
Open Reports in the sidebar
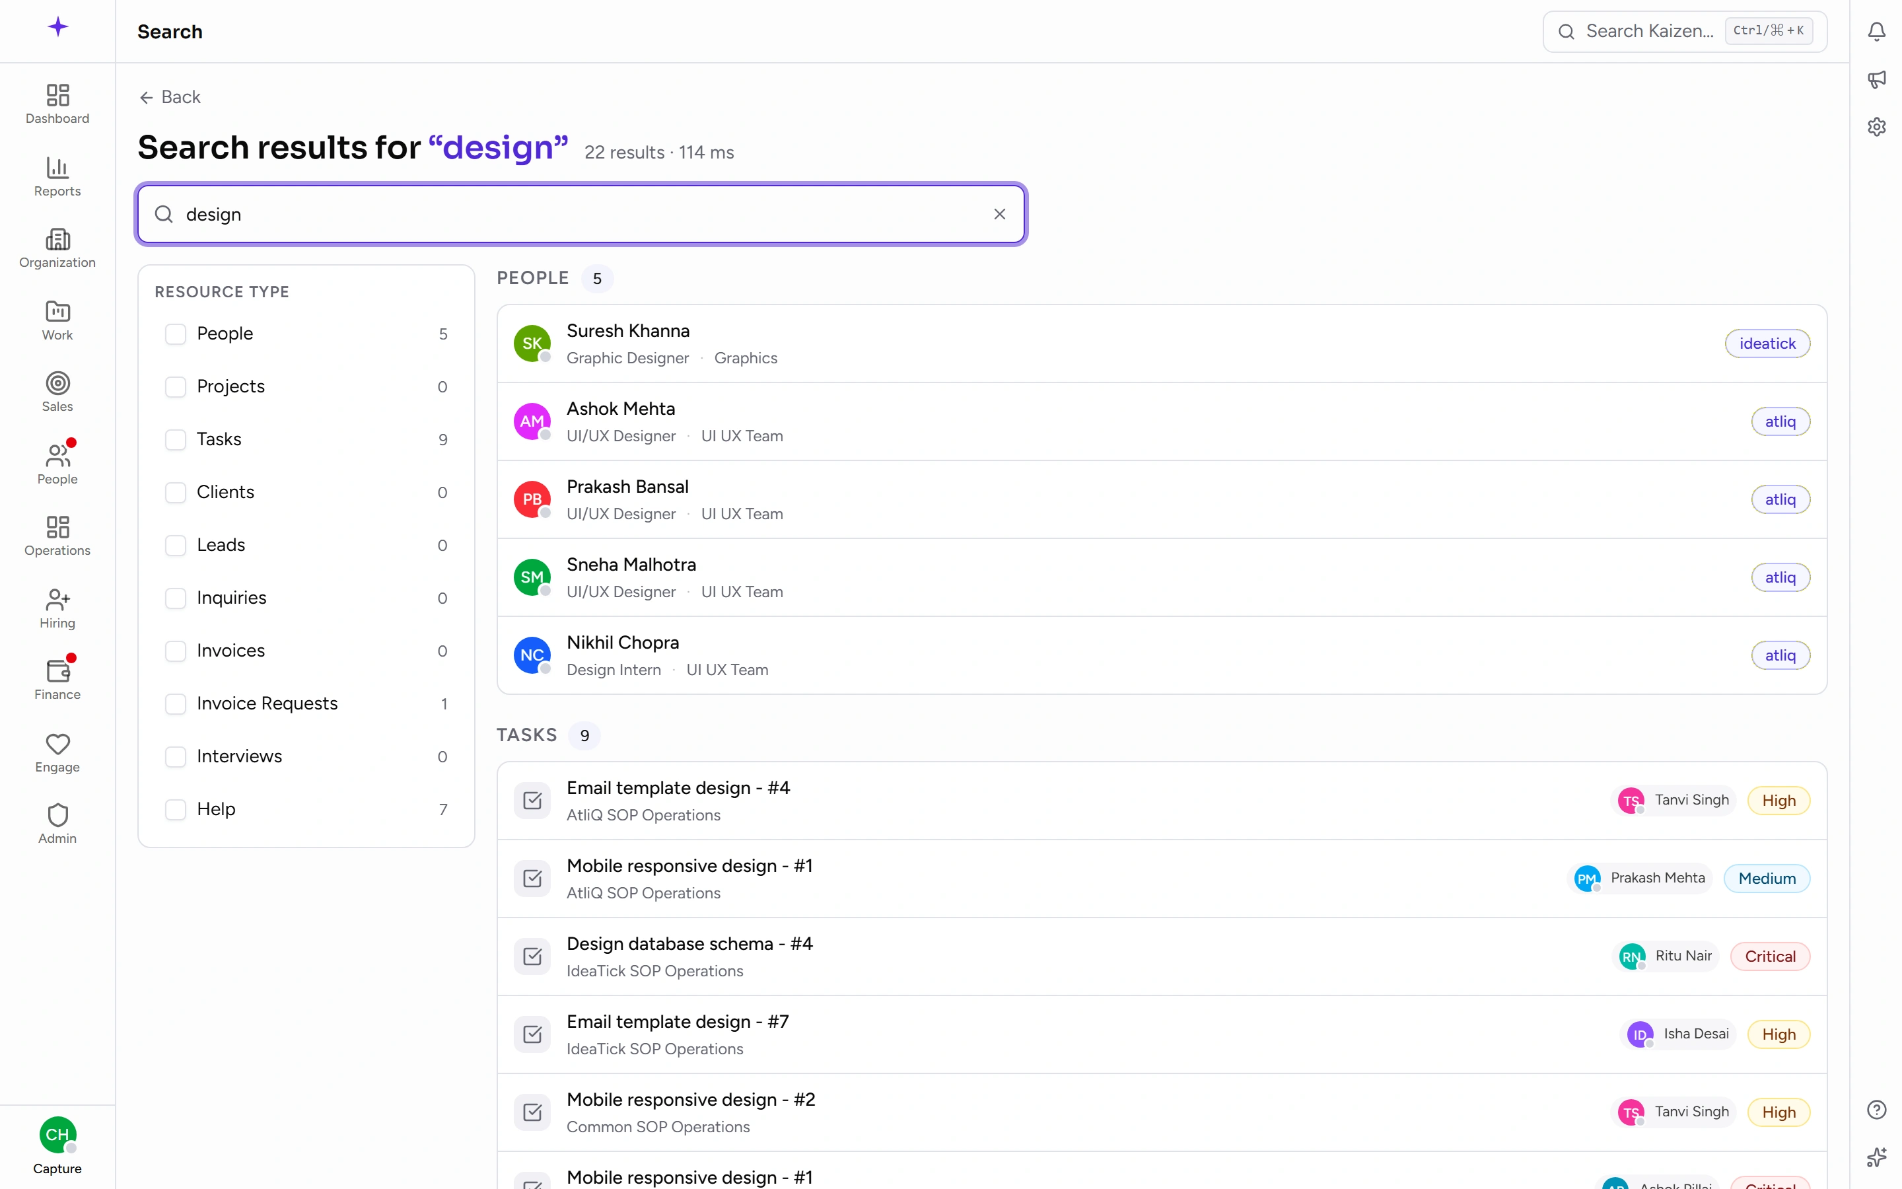[x=57, y=176]
